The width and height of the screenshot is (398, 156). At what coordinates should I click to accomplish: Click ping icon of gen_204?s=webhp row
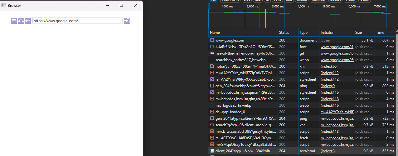212,86
